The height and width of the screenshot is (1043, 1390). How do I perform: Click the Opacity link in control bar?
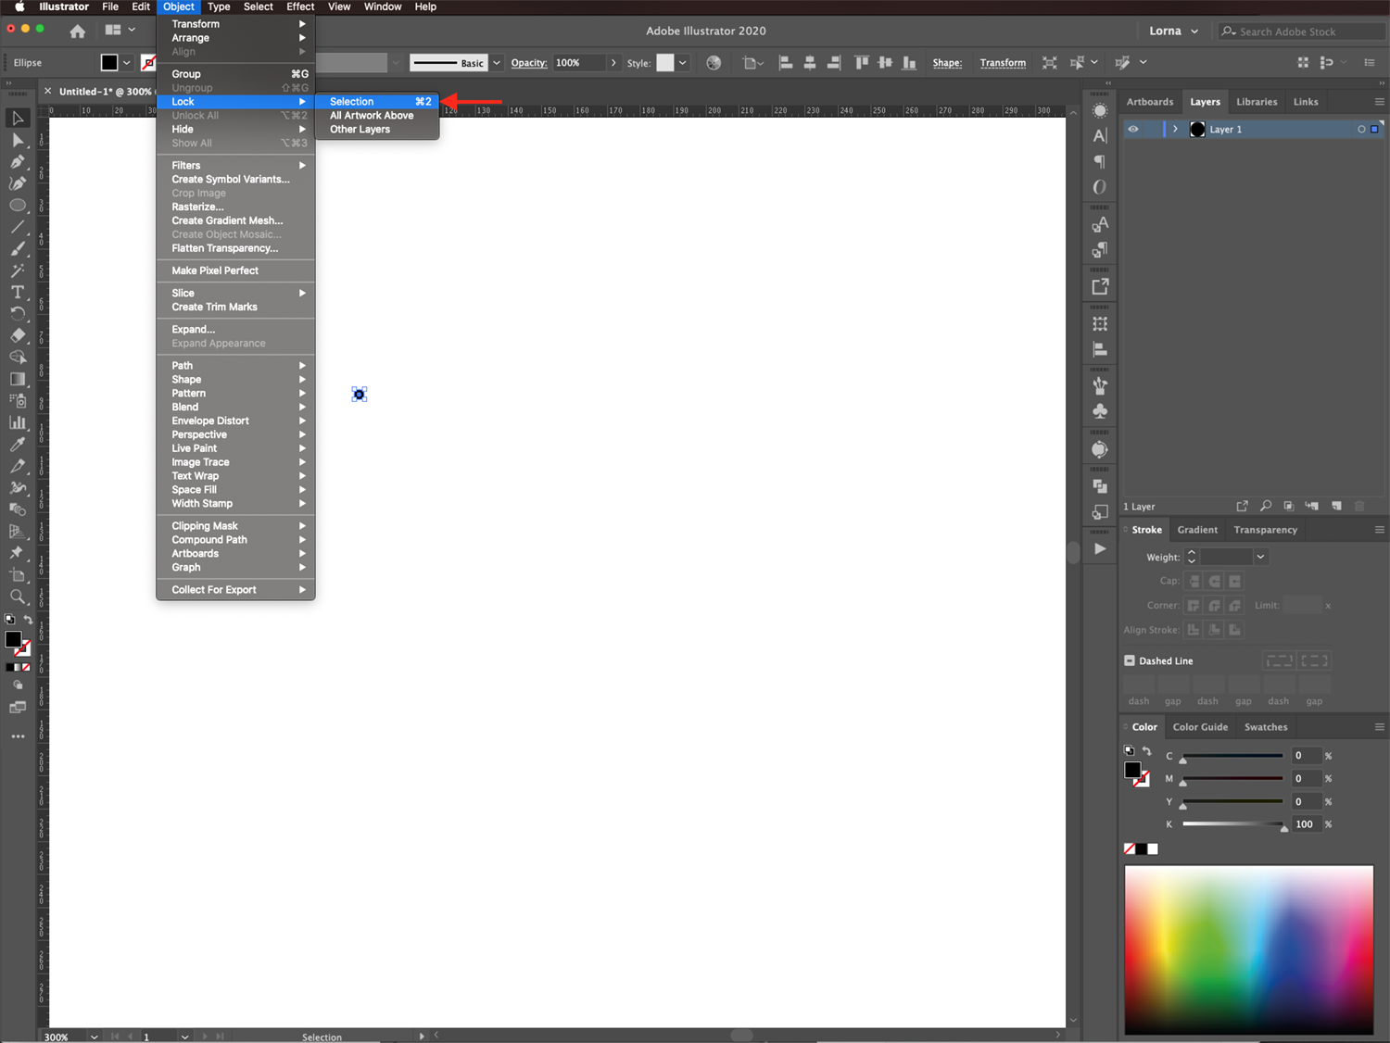tap(529, 63)
